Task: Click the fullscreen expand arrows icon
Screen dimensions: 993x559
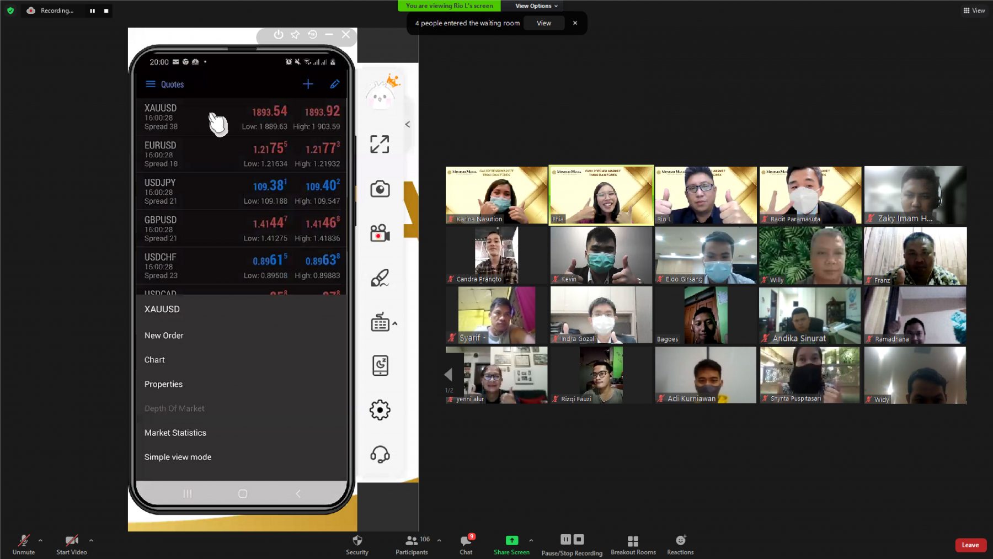Action: point(380,145)
